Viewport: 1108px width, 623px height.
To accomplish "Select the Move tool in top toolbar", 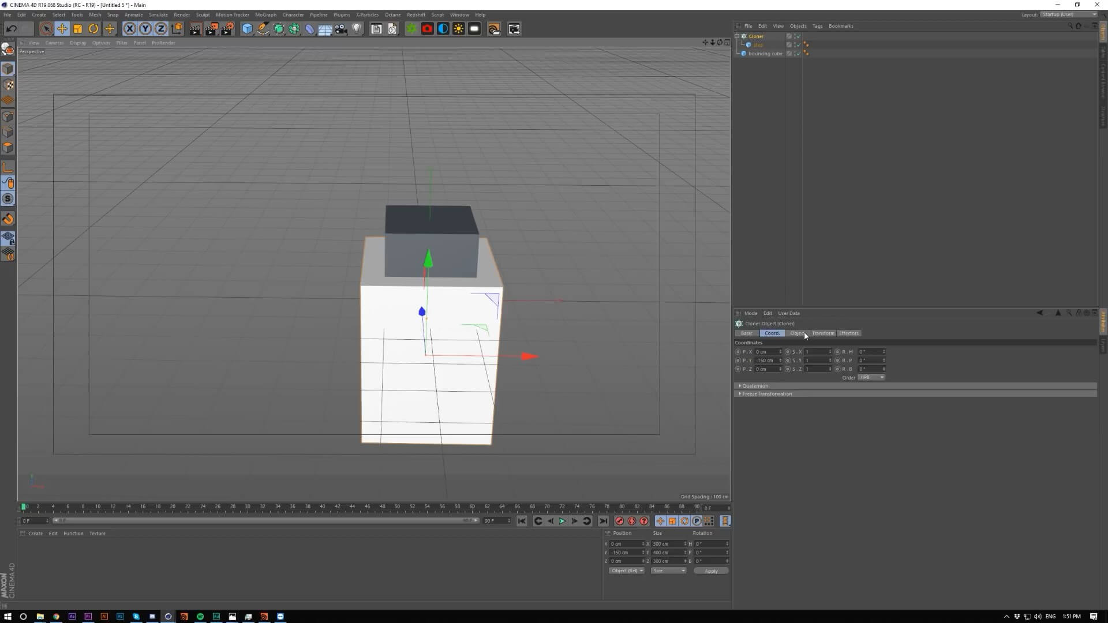I will coord(62,29).
